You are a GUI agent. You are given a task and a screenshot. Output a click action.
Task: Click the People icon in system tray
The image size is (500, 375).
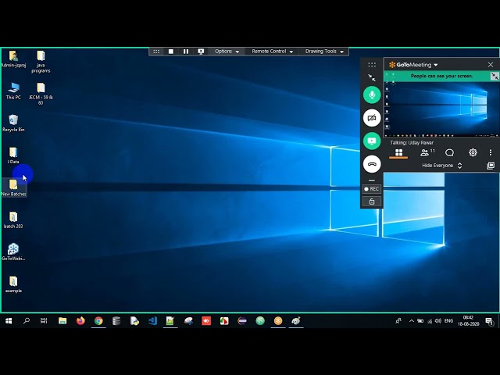398,321
